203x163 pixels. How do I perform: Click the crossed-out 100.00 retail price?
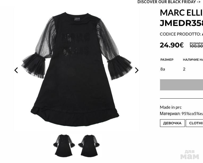click(x=196, y=46)
